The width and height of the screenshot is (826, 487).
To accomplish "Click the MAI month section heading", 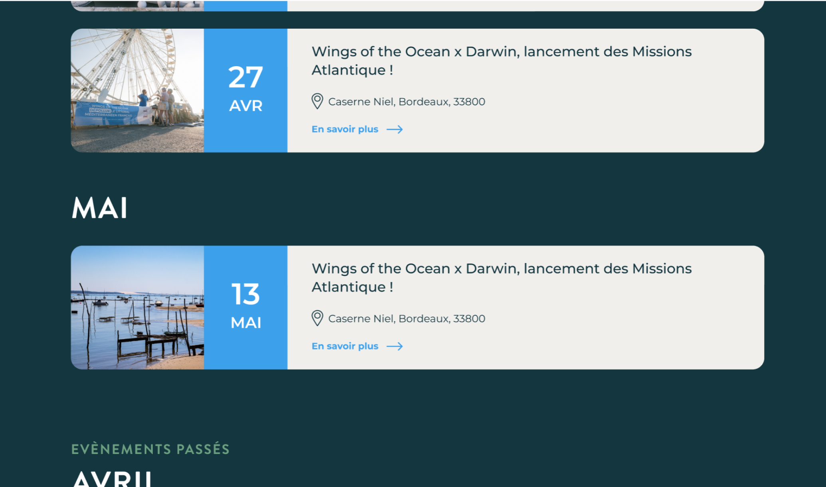I will [99, 208].
